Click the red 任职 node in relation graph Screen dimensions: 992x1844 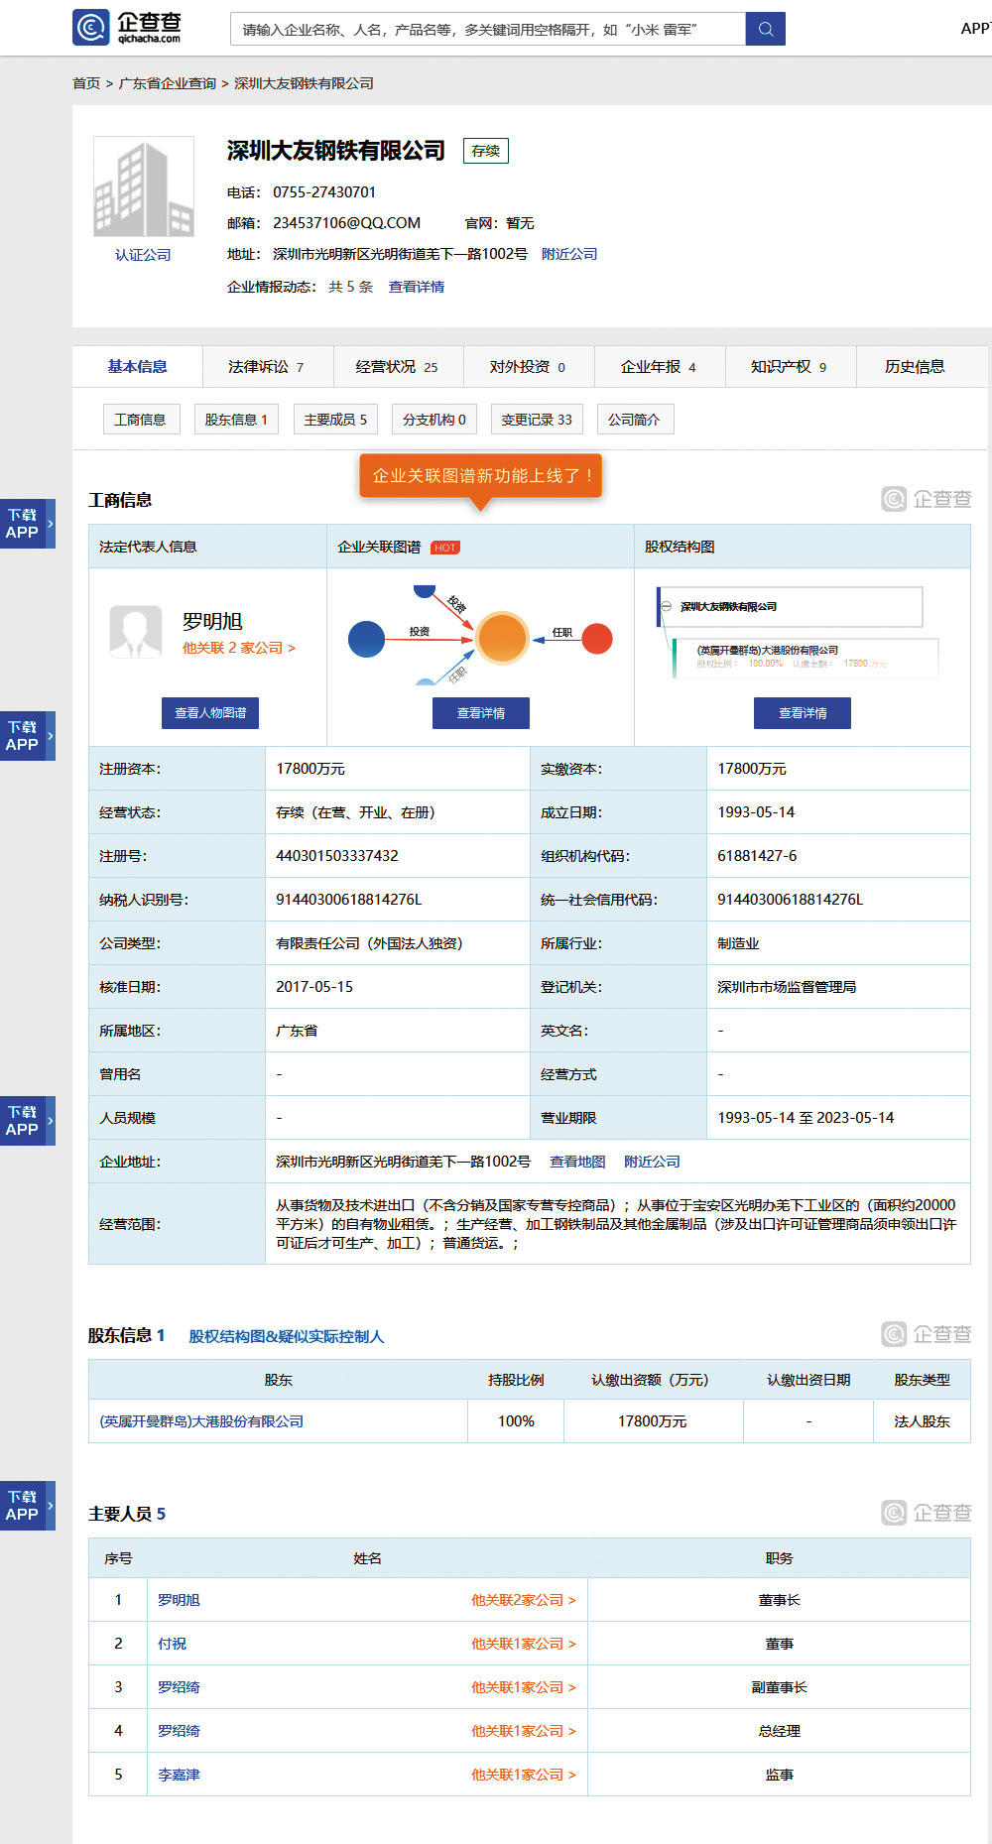point(597,639)
